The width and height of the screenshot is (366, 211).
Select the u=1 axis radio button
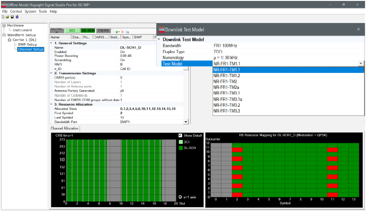tap(180, 197)
